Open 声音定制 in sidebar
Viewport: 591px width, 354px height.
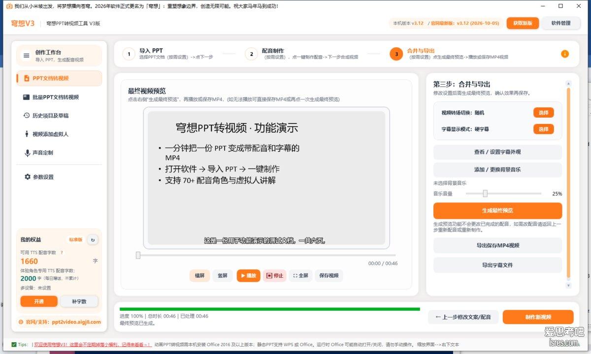tap(59, 153)
